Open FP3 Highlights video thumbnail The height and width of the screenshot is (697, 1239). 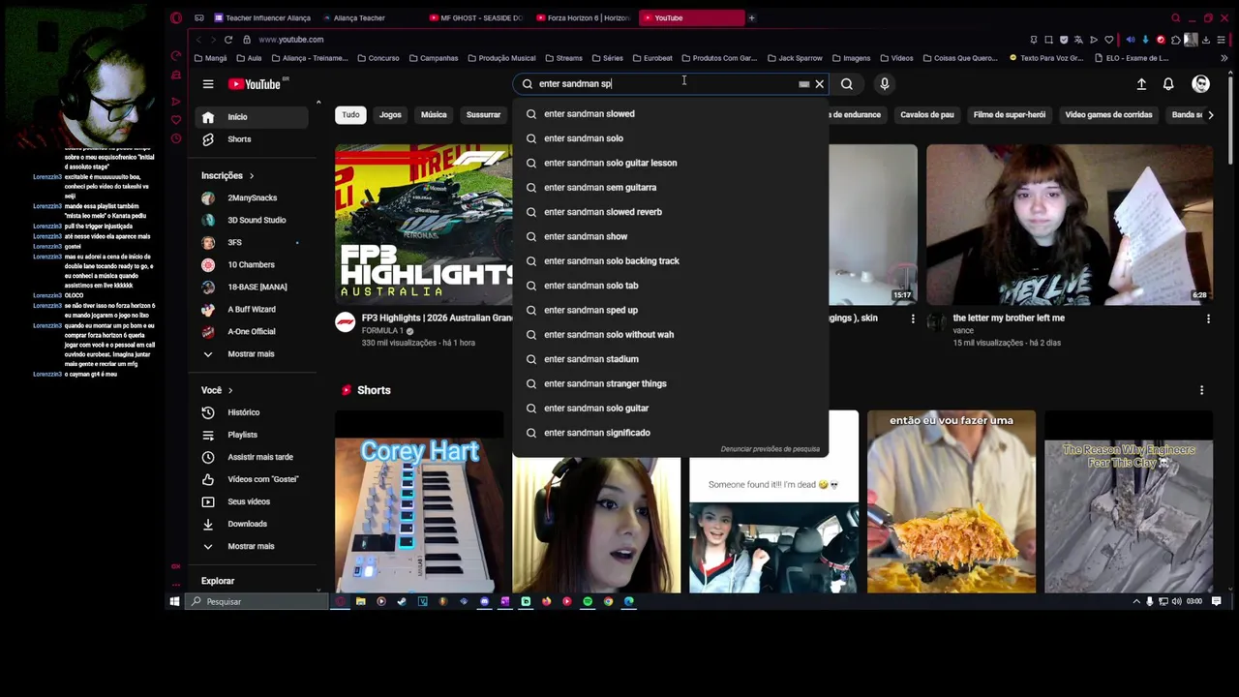[423, 225]
